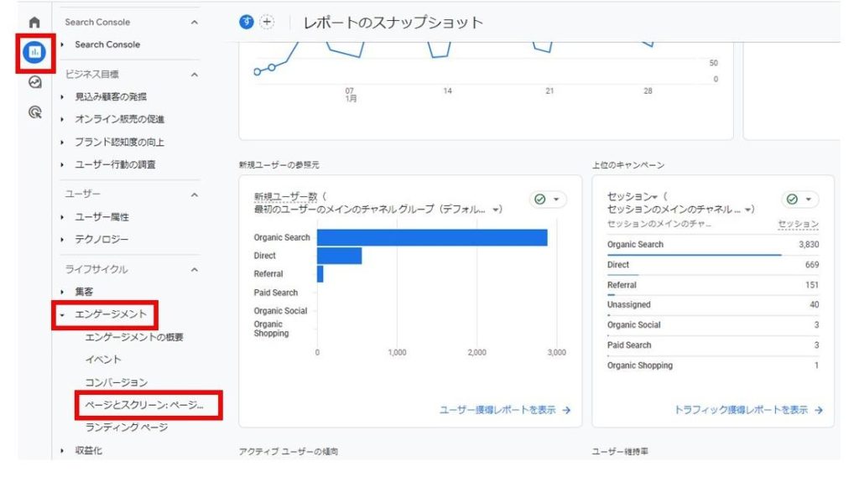Click the Organic Social label in bar chart

click(280, 311)
